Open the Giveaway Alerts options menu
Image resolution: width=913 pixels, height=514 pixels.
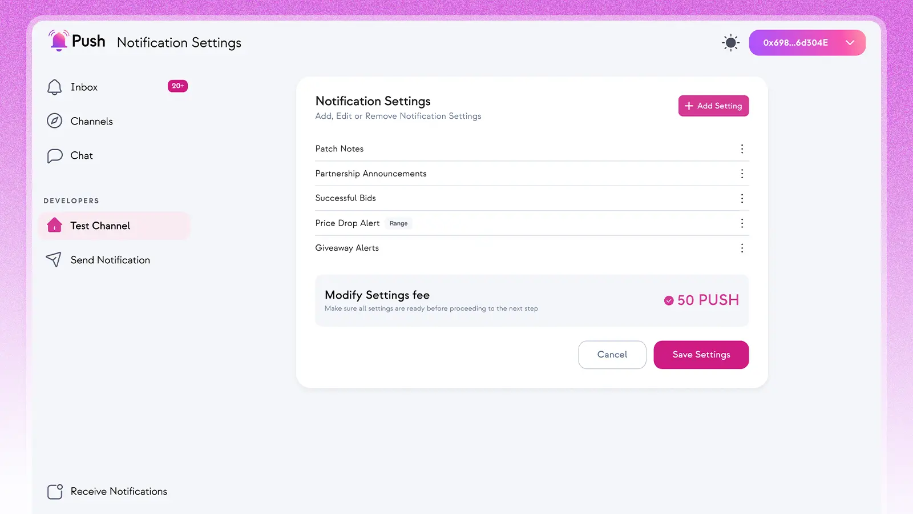pos(742,248)
